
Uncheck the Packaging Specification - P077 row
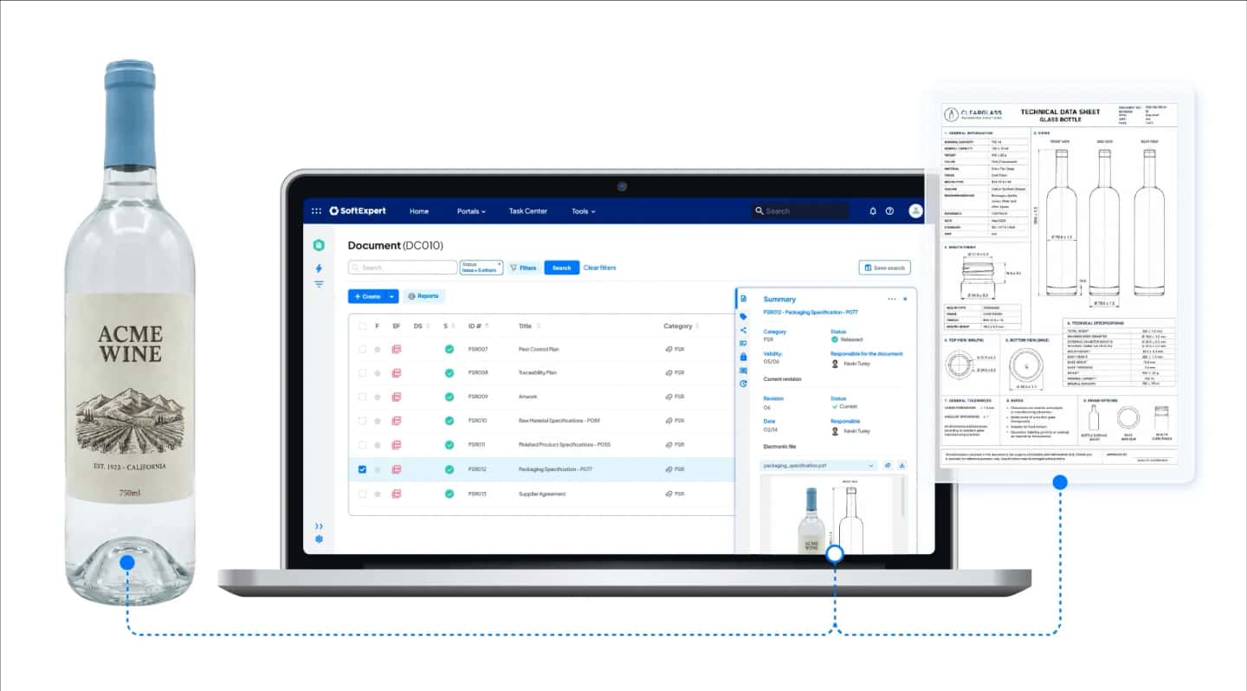(x=362, y=469)
